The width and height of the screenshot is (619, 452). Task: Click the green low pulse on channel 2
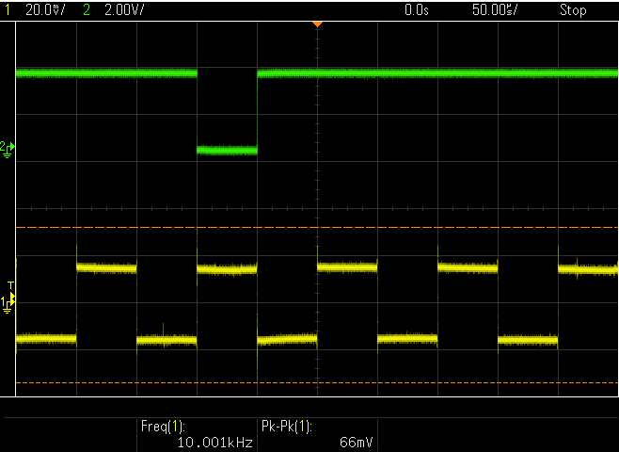(227, 150)
